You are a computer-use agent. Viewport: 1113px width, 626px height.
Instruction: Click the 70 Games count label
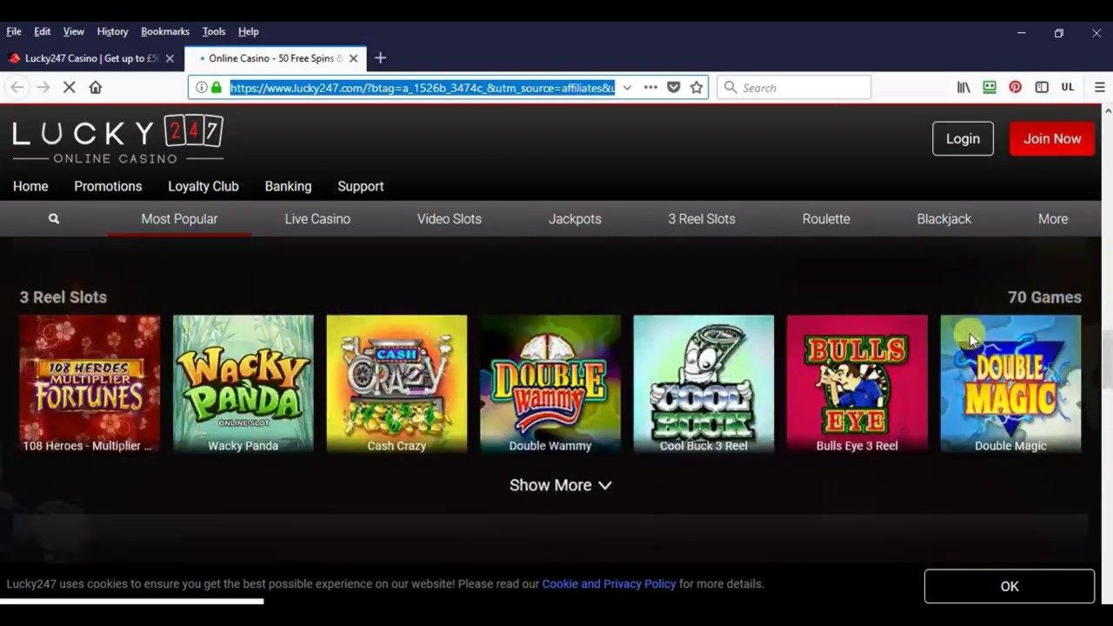(1044, 297)
